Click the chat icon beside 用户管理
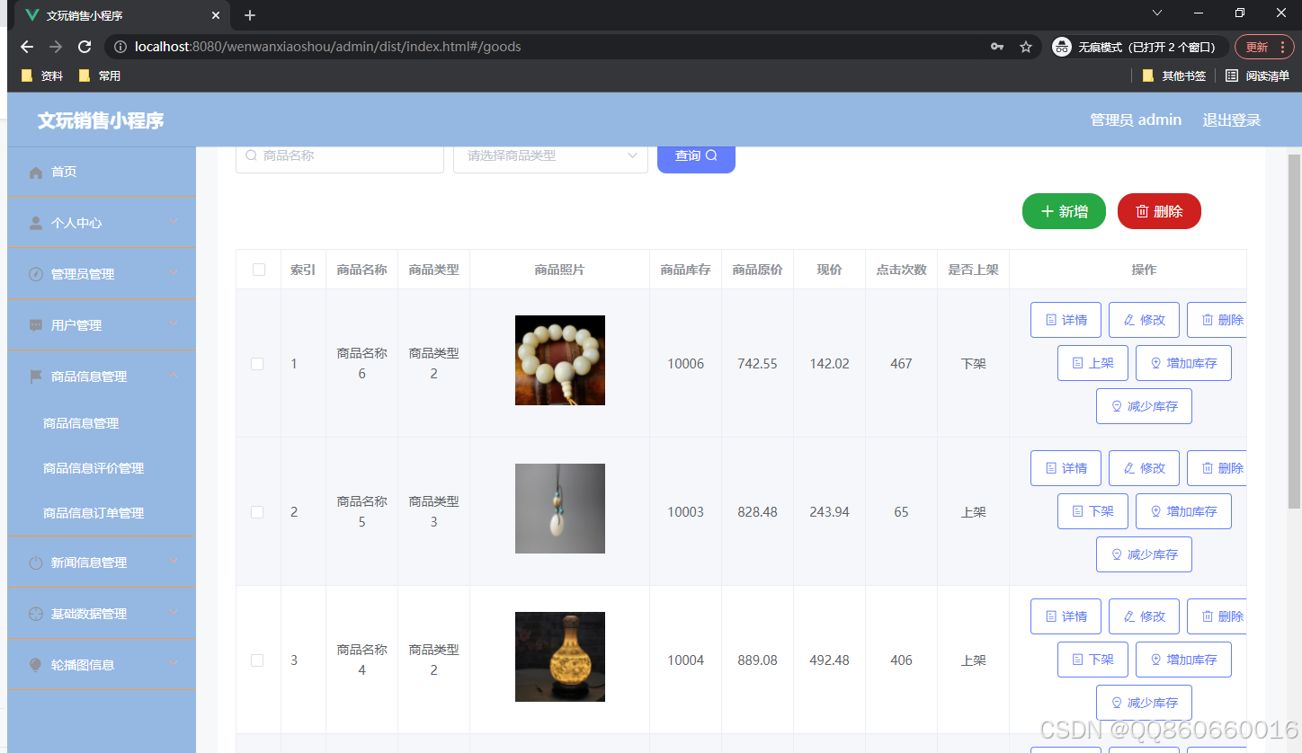The width and height of the screenshot is (1302, 753). tap(36, 325)
